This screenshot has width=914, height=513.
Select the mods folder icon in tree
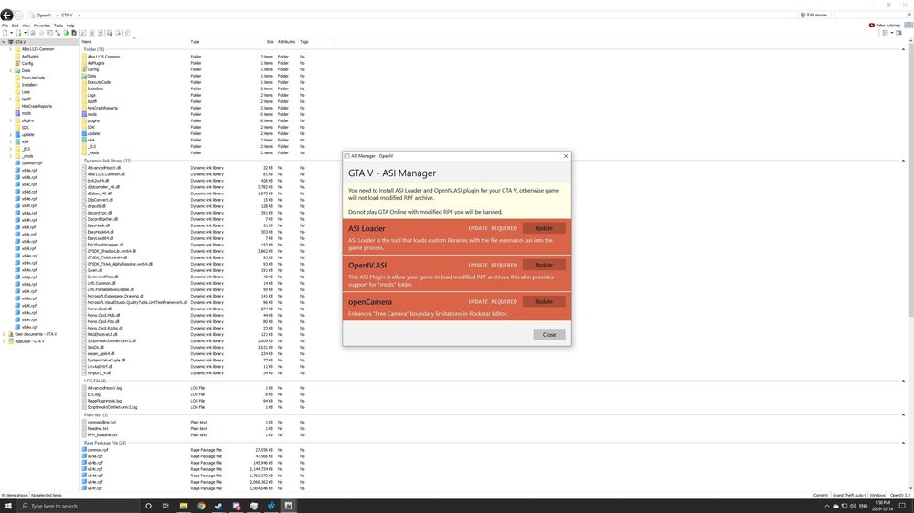point(17,113)
